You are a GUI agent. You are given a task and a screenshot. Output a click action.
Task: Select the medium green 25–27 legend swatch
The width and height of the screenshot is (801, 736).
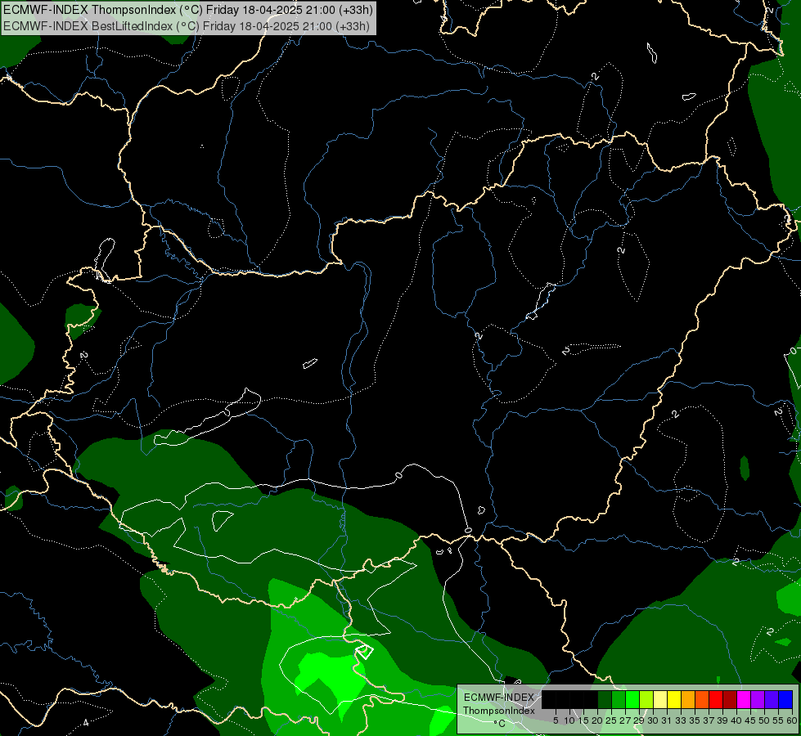pyautogui.click(x=619, y=699)
